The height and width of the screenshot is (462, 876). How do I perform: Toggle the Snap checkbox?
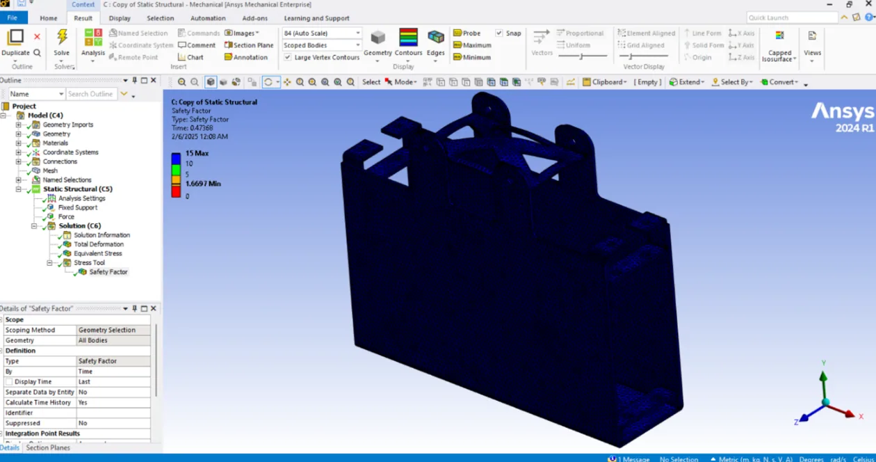(499, 33)
